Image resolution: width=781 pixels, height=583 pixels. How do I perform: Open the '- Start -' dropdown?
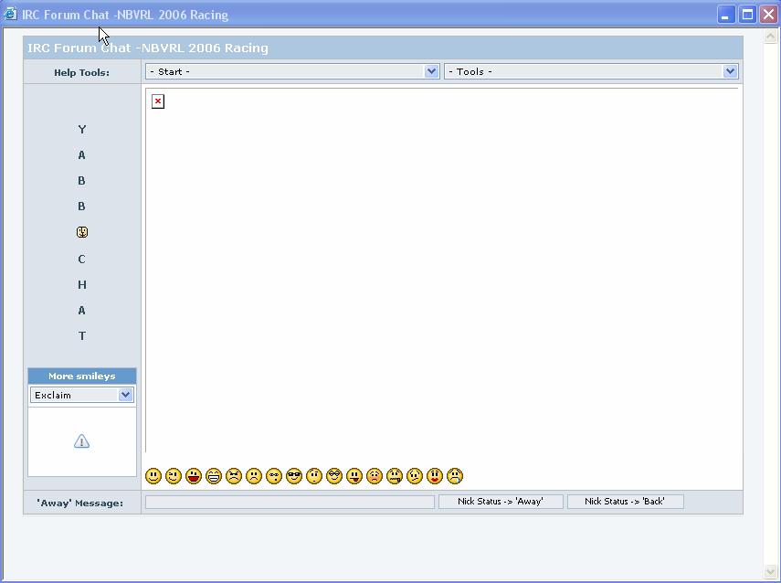292,71
